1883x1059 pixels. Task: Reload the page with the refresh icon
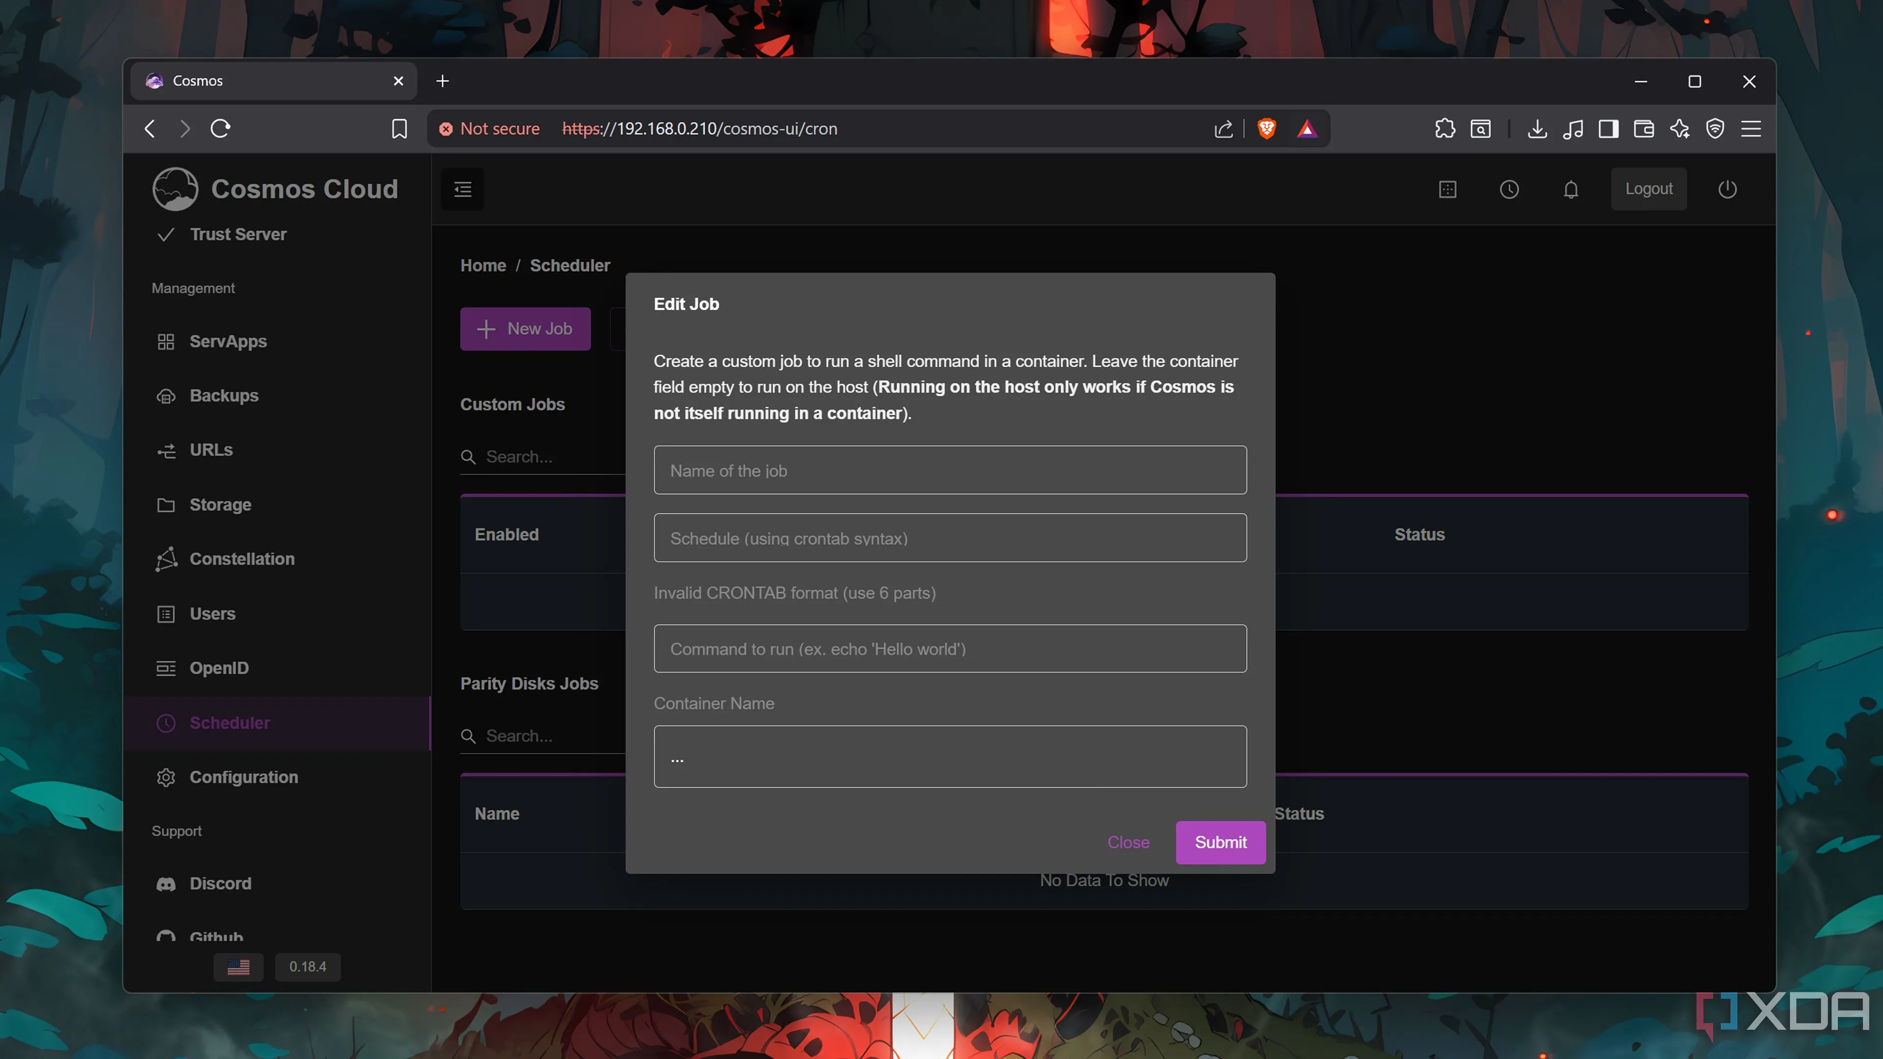coord(220,128)
